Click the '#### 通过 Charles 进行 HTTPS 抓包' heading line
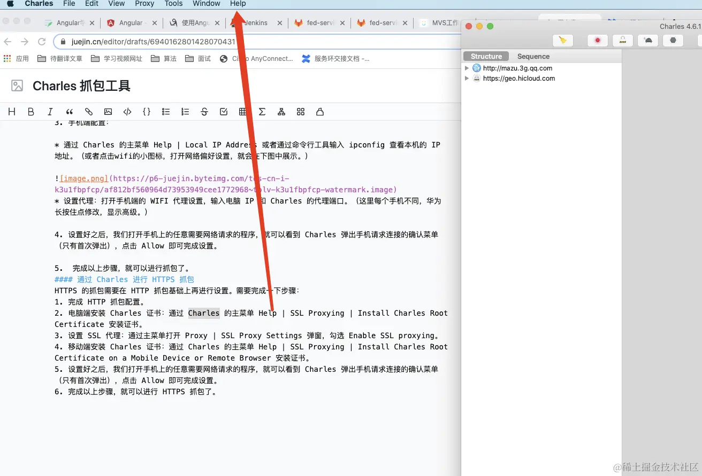 124,279
